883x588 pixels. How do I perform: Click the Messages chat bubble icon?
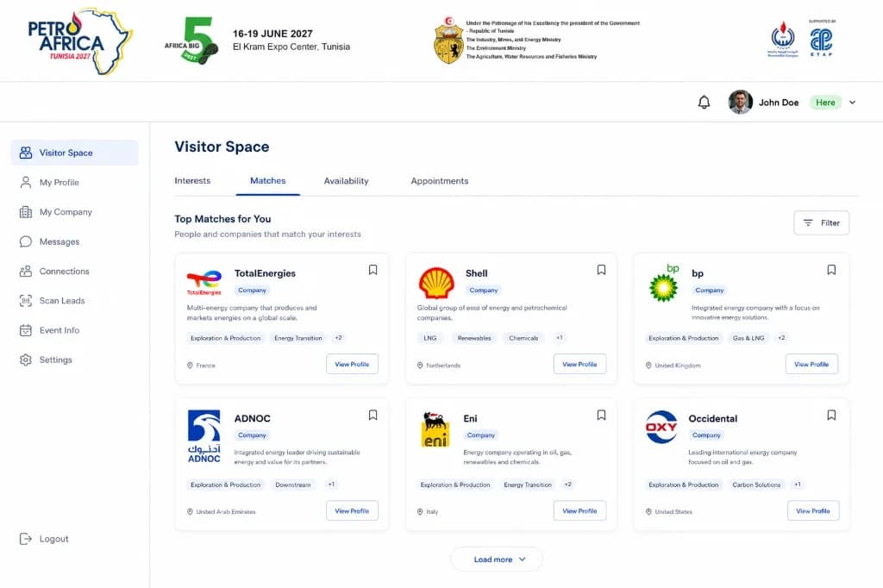(26, 241)
